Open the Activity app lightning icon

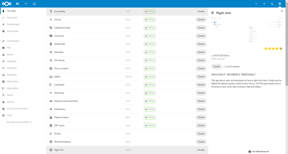pyautogui.click(x=26, y=4)
